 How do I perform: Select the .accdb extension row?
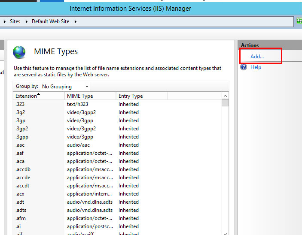point(117,169)
